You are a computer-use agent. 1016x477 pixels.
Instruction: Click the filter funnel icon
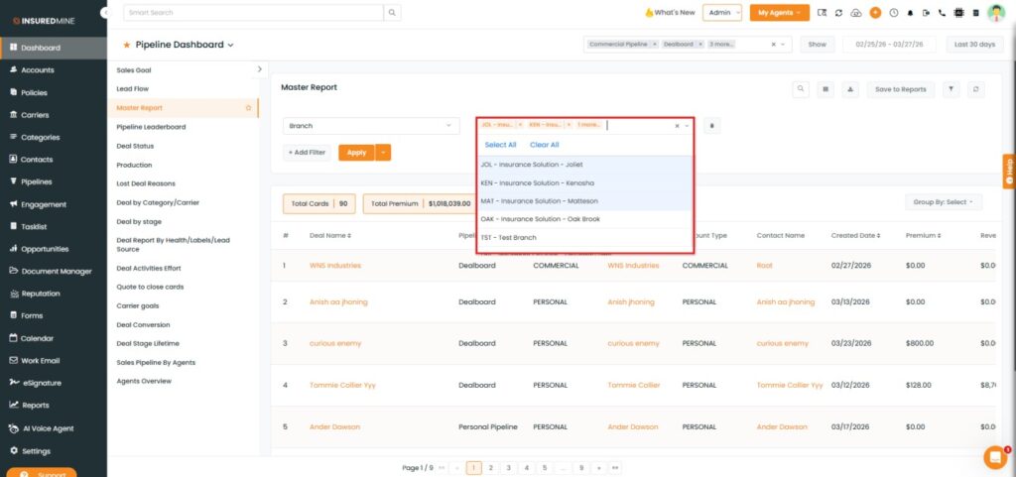[952, 89]
